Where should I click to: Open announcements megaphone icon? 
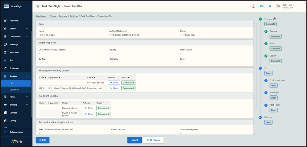[270, 6]
